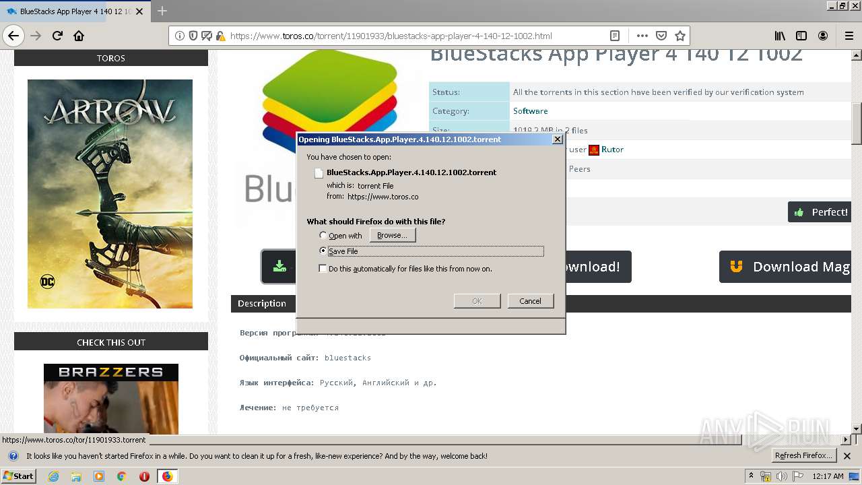Click the Arrow poster thumbnail
The image size is (862, 485).
coord(110,194)
